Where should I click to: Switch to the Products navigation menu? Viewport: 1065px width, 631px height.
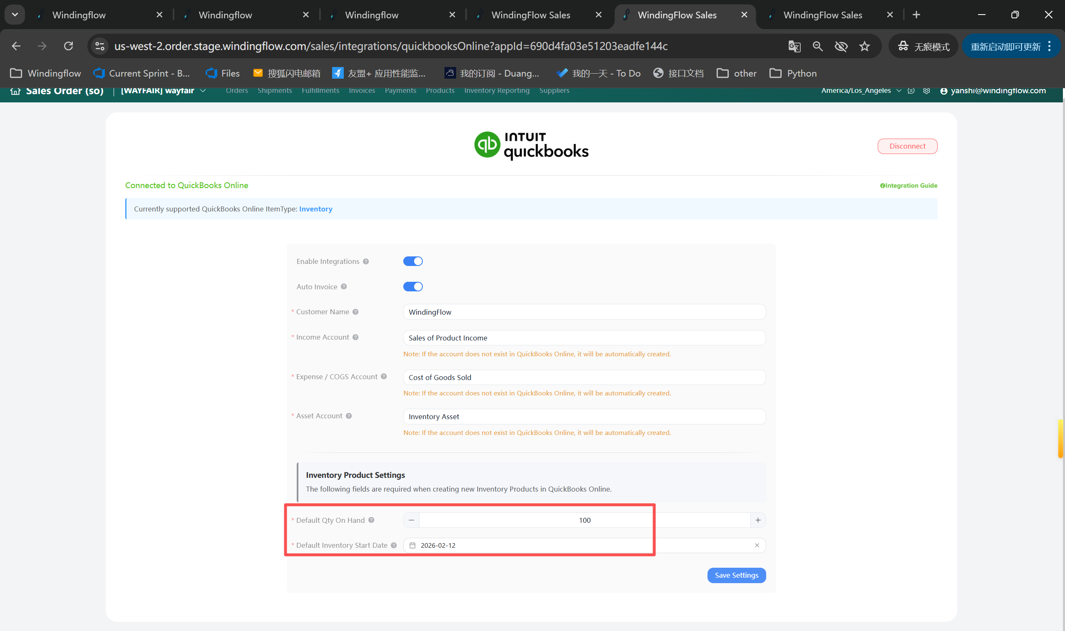(x=440, y=90)
